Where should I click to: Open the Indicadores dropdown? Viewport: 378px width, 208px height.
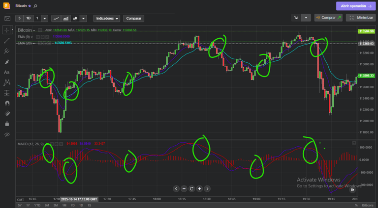pyautogui.click(x=107, y=18)
